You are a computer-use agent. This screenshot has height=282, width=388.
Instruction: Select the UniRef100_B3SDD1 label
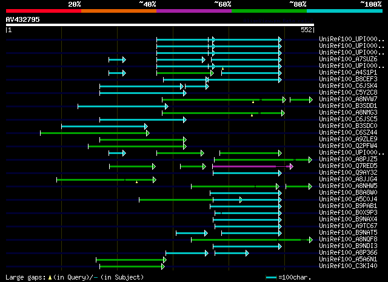(x=348, y=106)
